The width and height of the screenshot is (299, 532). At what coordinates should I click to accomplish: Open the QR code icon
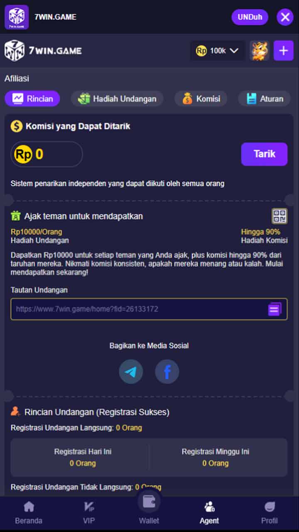pos(279,216)
